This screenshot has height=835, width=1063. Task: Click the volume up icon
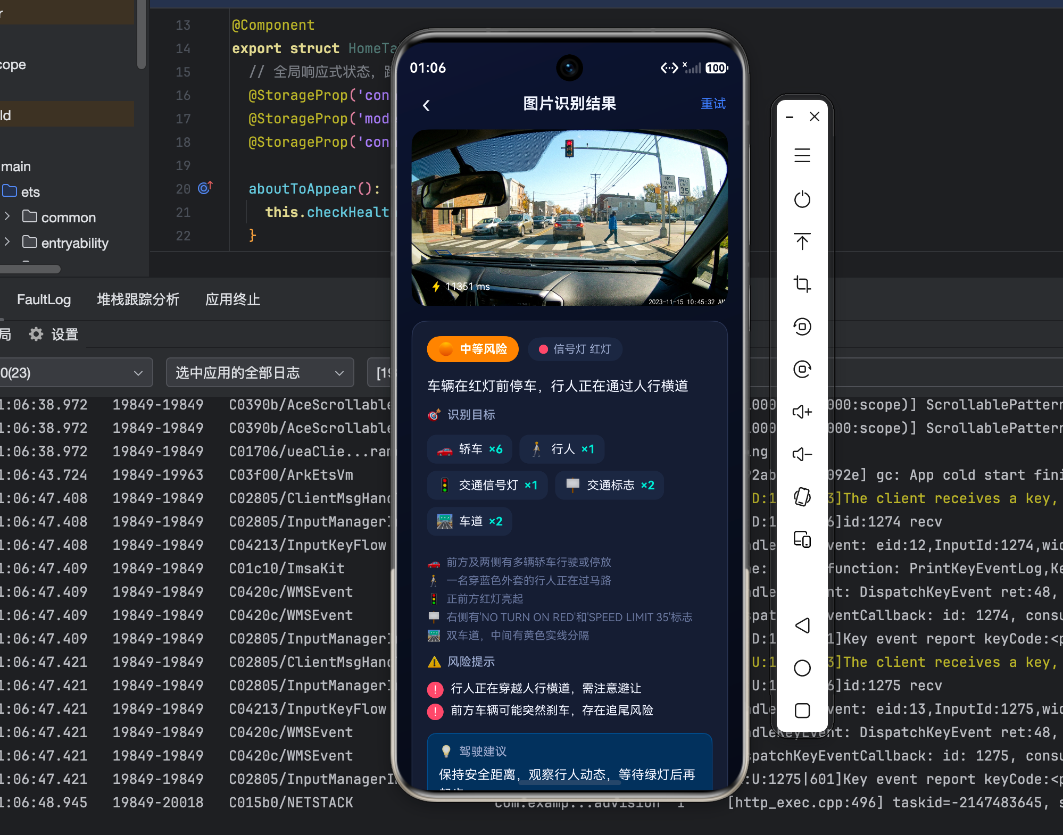[x=802, y=412]
